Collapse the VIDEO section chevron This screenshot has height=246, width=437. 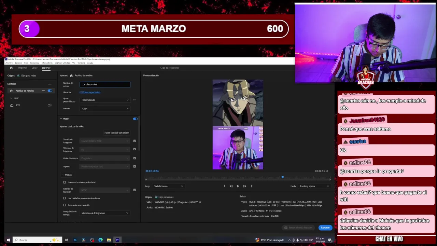pos(61,119)
